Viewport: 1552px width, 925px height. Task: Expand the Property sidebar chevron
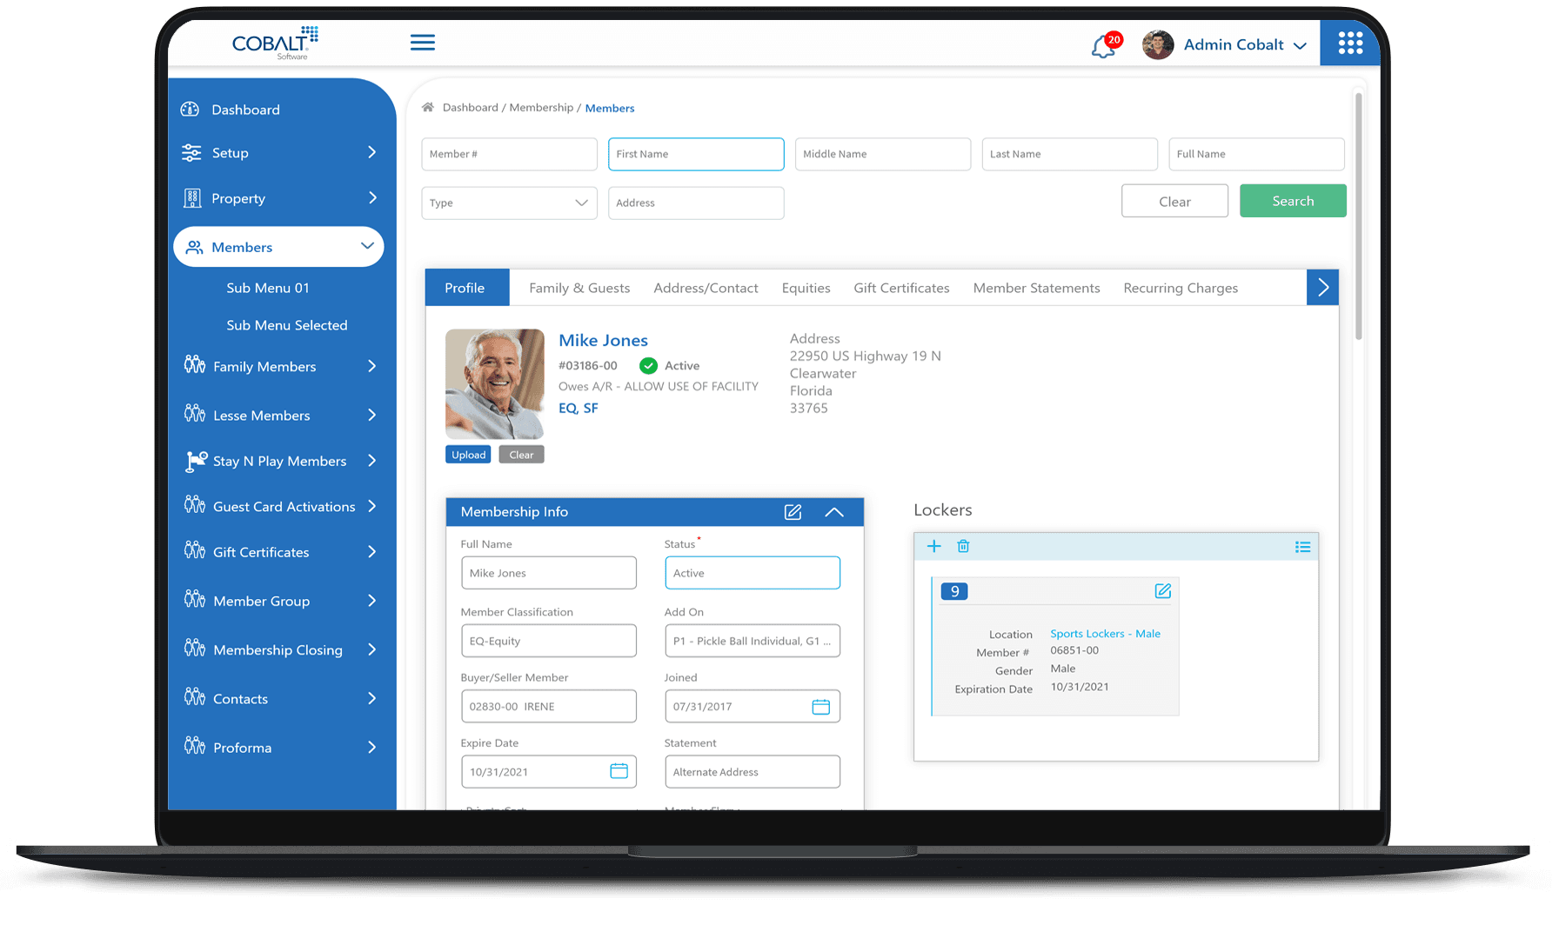[372, 198]
